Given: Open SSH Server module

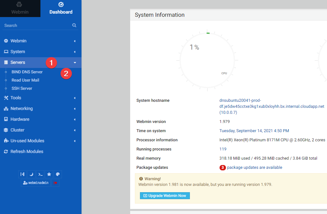Looking at the screenshot, I should coord(22,89).
